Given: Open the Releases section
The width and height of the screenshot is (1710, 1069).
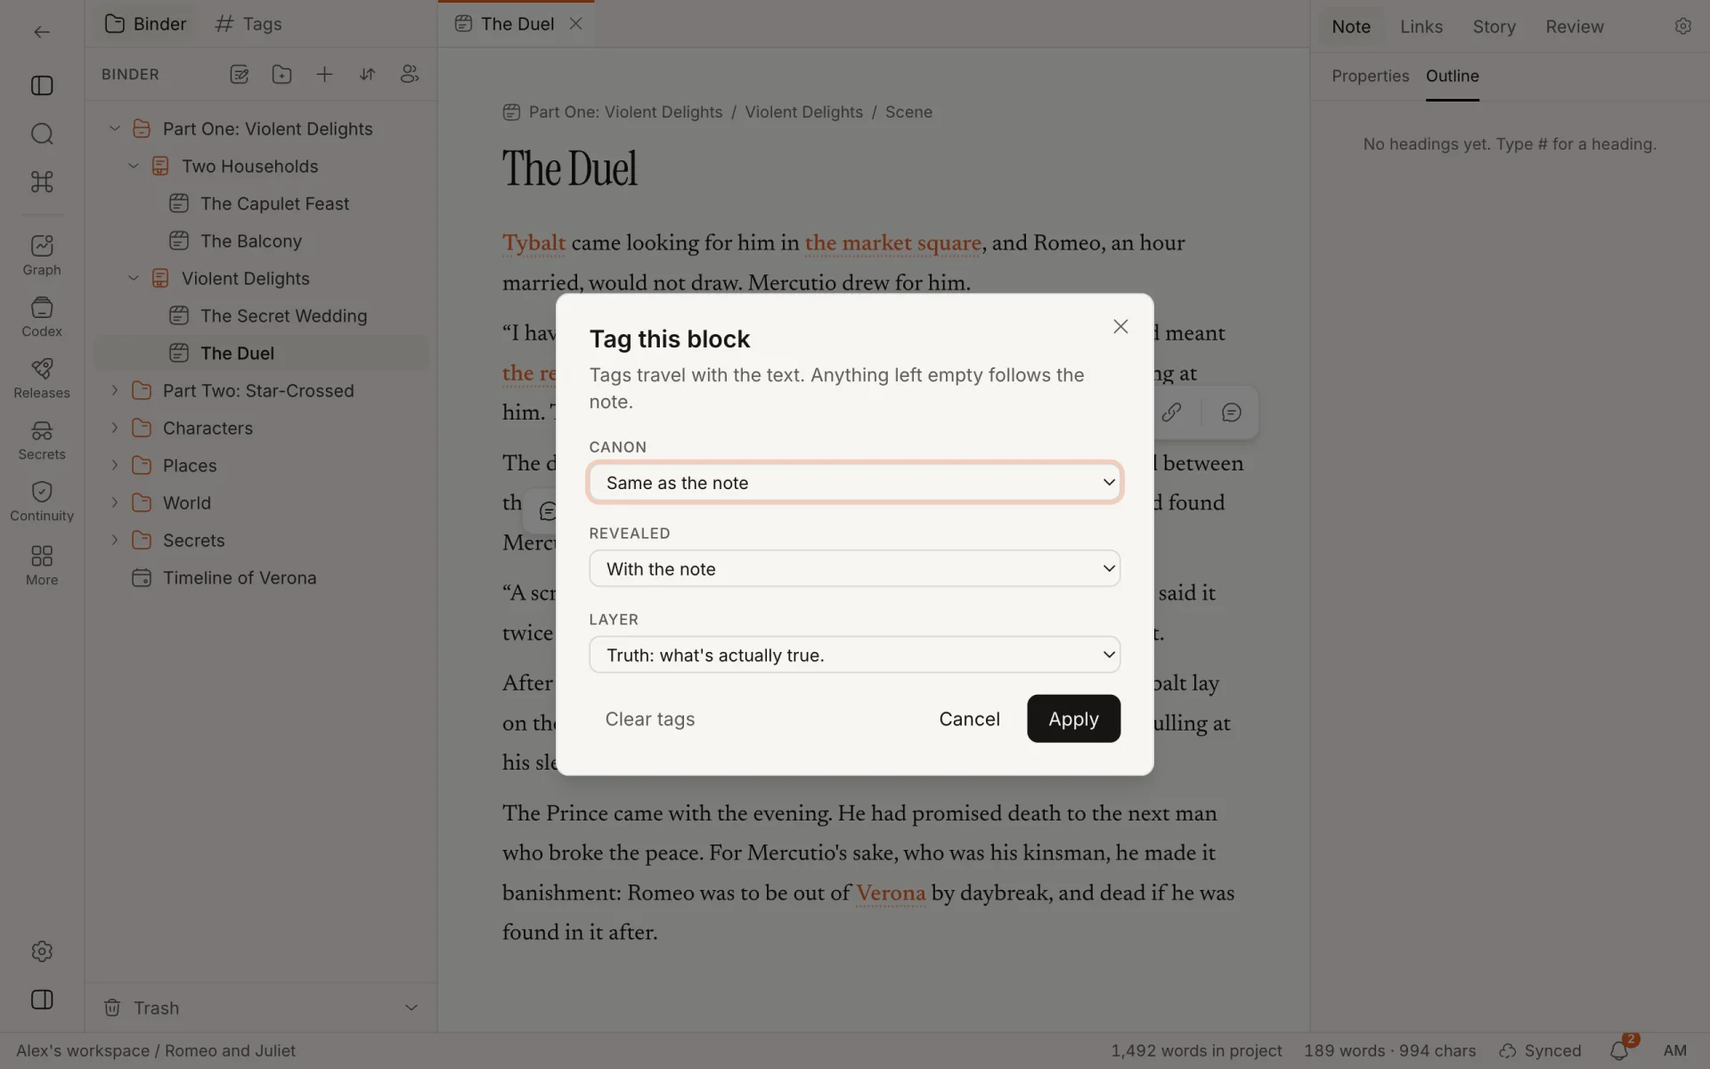Looking at the screenshot, I should tap(42, 378).
